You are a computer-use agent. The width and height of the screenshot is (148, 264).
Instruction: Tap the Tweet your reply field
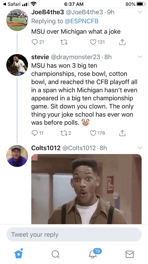tap(74, 234)
